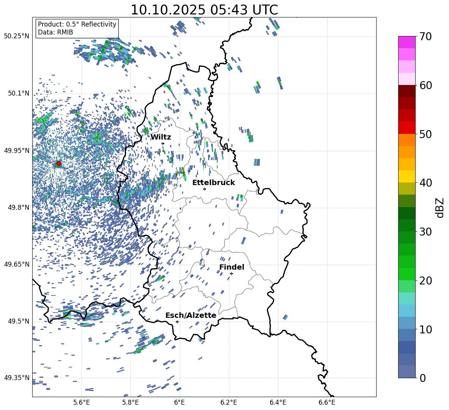Click the 49.5°N latitude axis label

click(18, 321)
